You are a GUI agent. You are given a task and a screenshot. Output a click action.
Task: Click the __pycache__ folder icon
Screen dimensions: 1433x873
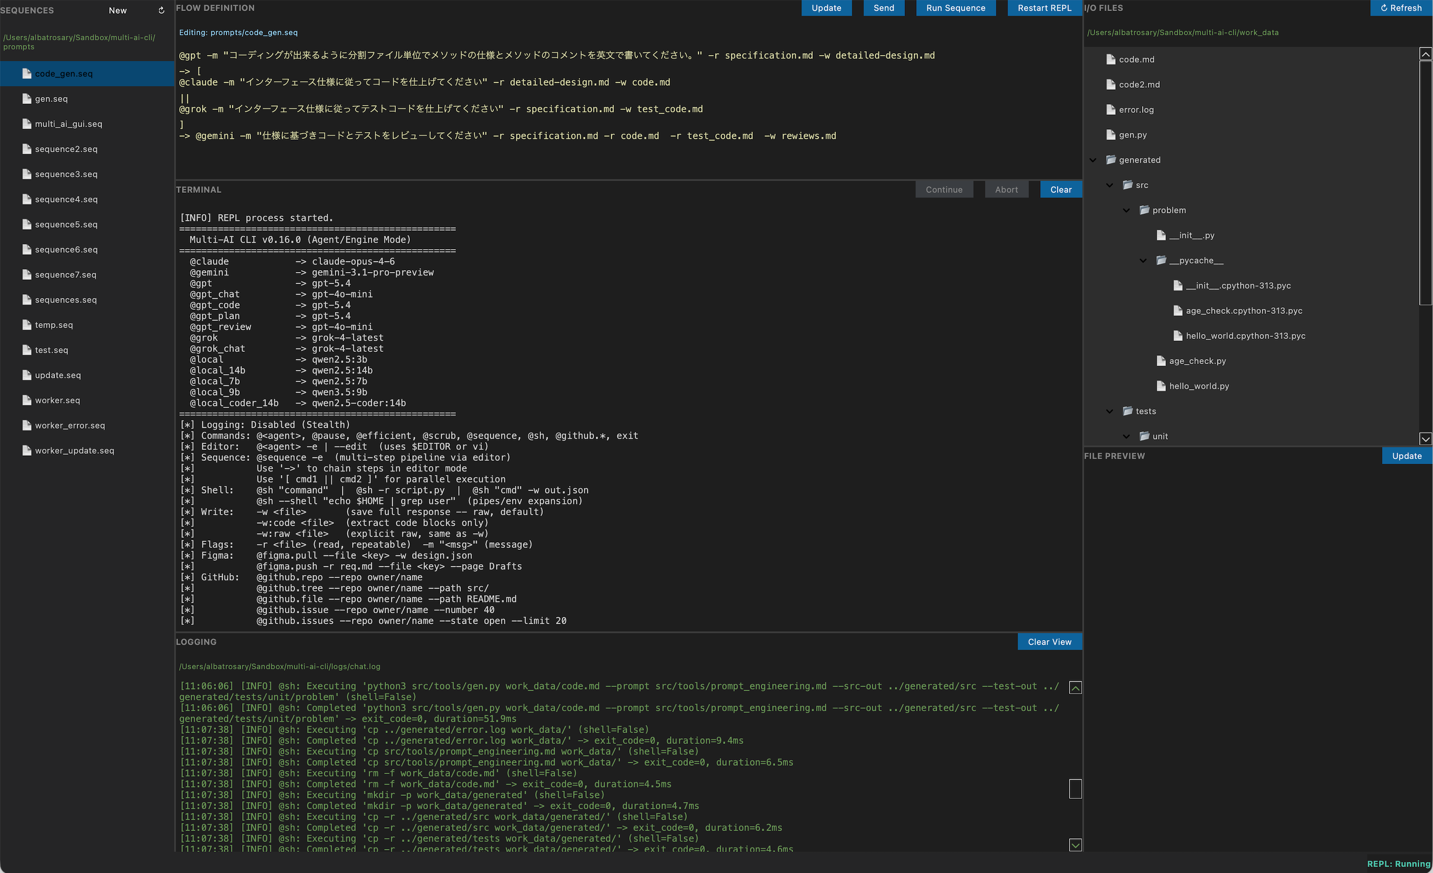[1161, 260]
